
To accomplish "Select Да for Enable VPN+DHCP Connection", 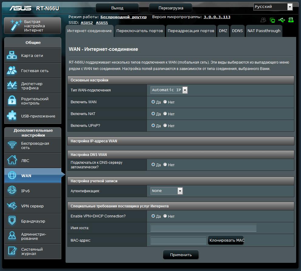I will click(x=153, y=216).
